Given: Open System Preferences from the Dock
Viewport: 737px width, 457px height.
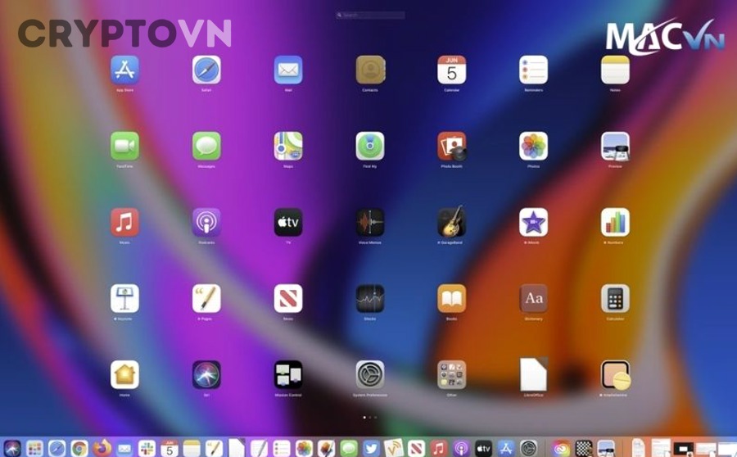Looking at the screenshot, I should click(529, 449).
